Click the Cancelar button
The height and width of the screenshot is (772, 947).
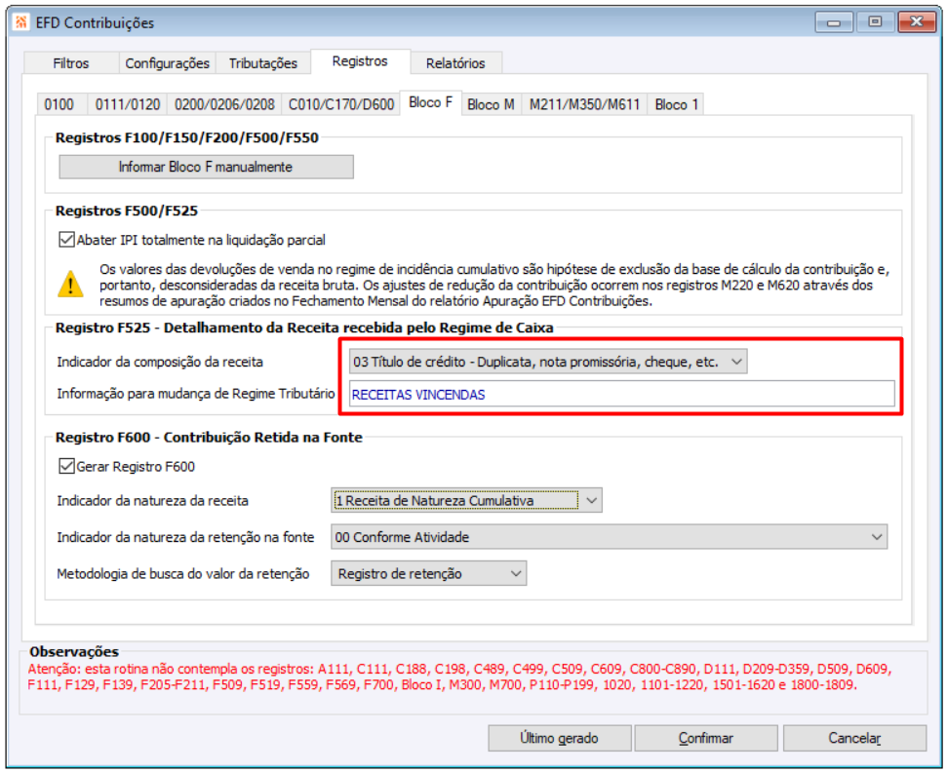click(x=854, y=738)
